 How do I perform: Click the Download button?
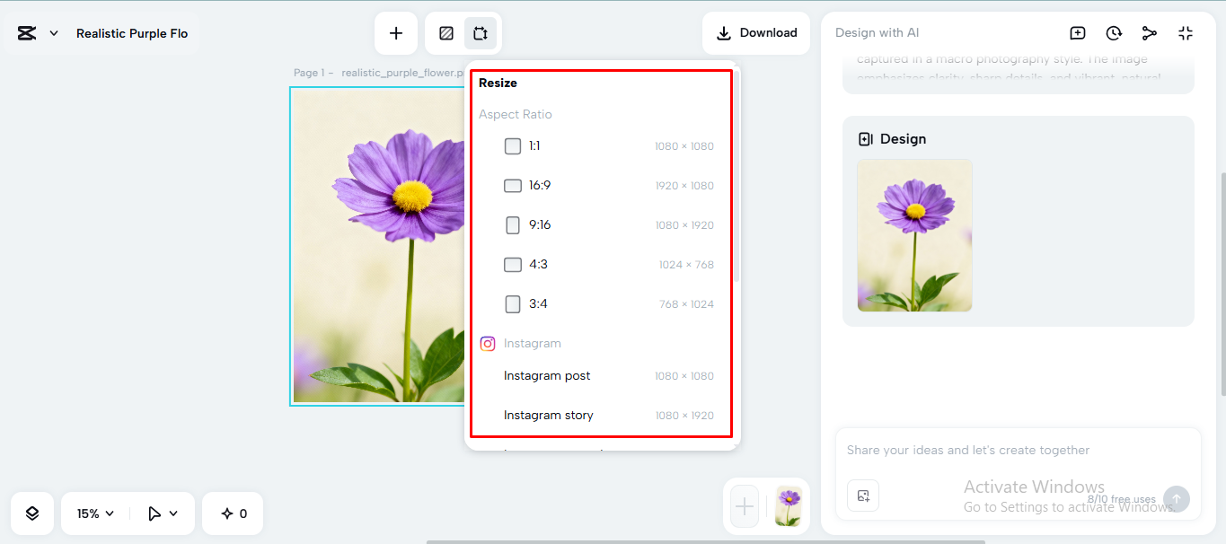(x=756, y=32)
